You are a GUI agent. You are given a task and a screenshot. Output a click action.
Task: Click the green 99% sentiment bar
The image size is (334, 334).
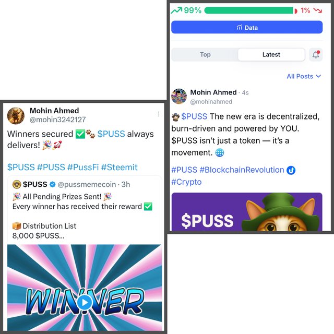[249, 10]
